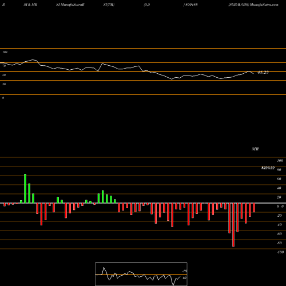The image size is (286, 286).
Task: Click the MR axis label 60
Action: tap(279, 179)
